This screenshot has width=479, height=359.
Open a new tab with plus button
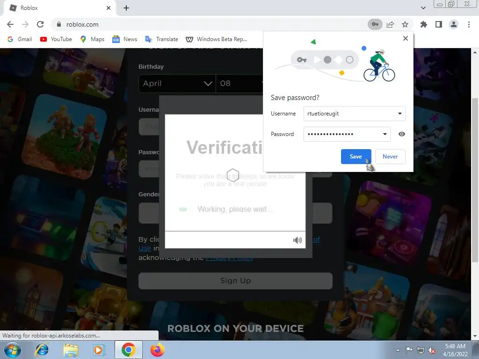coord(126,8)
